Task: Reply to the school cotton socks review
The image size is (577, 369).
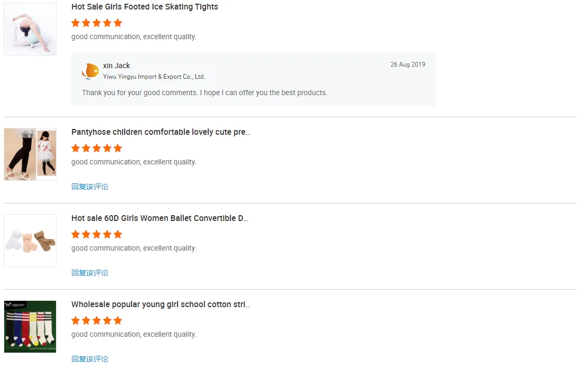Action: pyautogui.click(x=90, y=359)
